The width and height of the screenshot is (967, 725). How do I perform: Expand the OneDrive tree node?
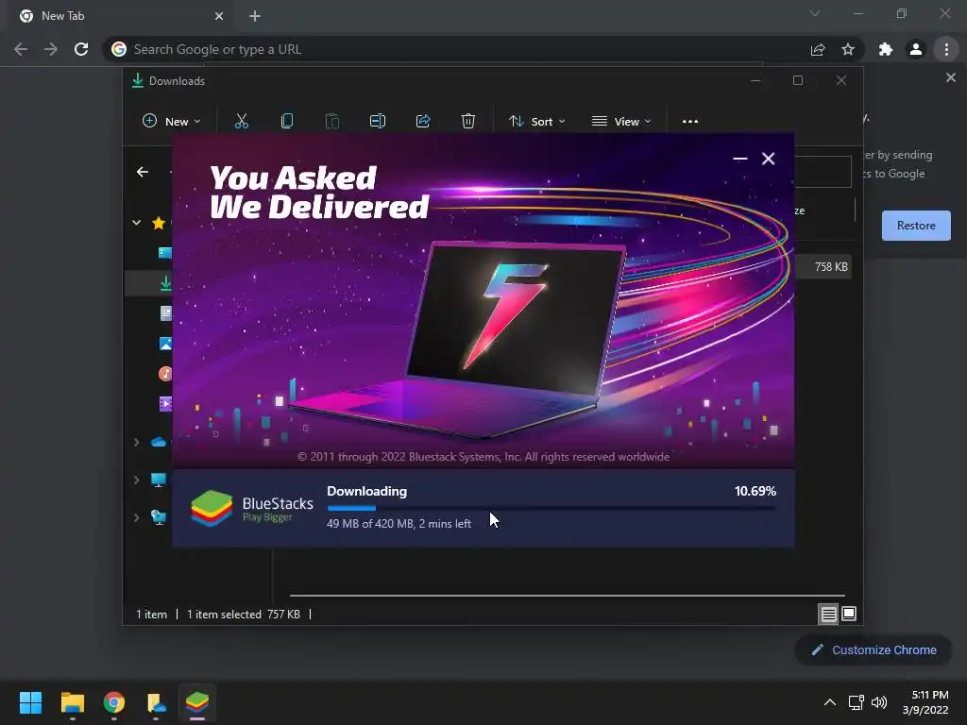click(x=136, y=442)
